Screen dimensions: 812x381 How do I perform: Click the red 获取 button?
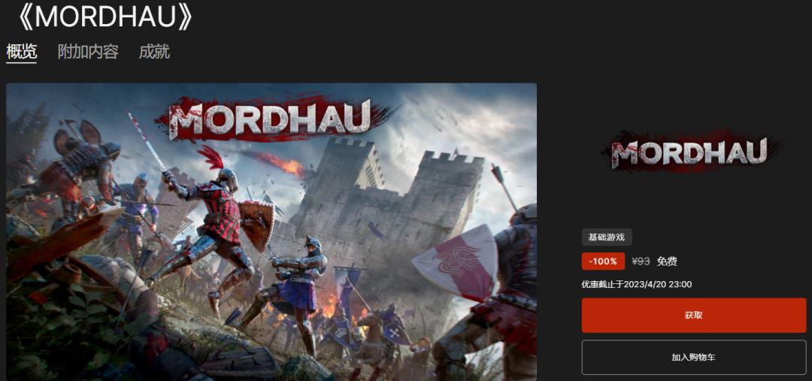(693, 316)
